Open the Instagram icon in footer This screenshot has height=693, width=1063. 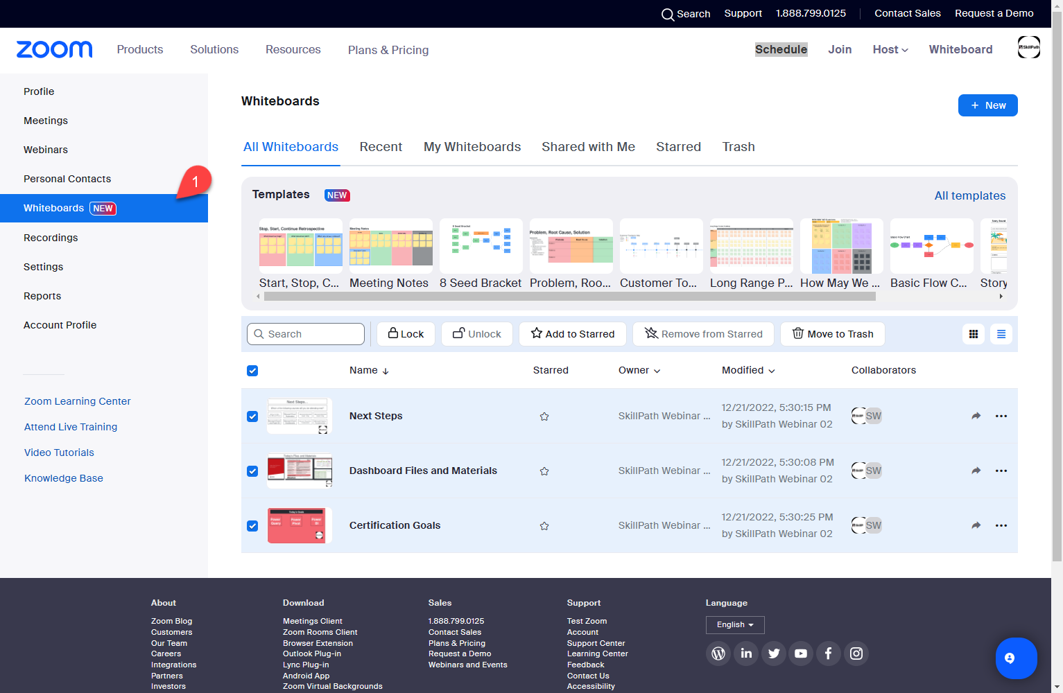click(856, 653)
